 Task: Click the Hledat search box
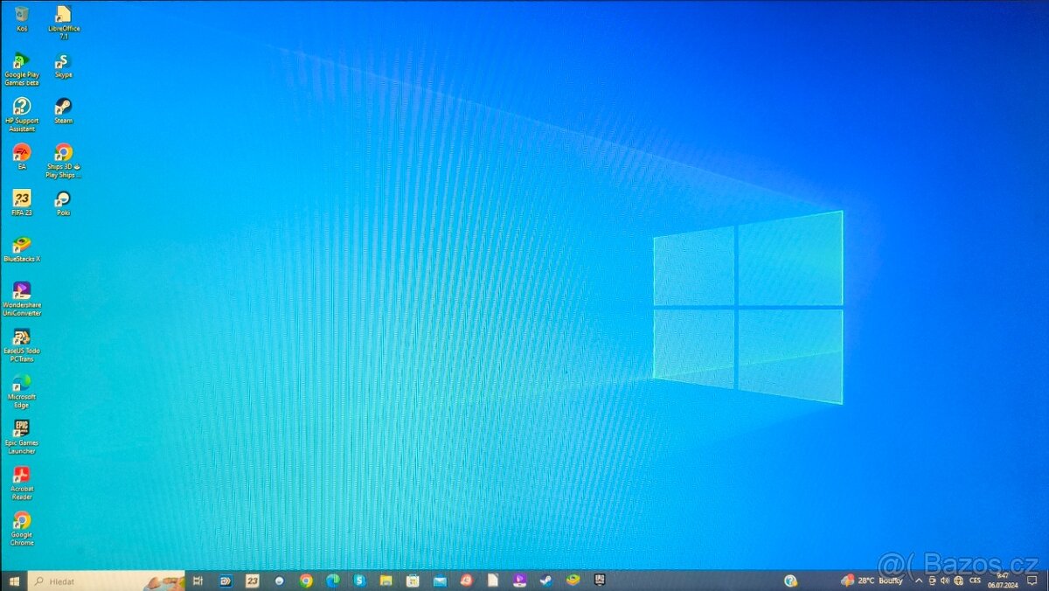pos(107,581)
